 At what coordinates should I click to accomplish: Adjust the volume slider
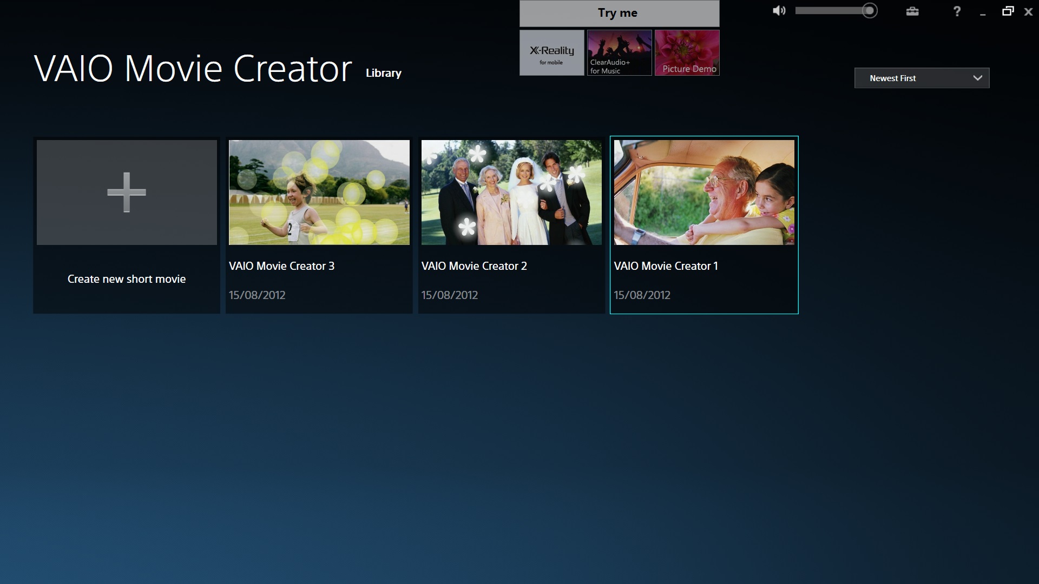pyautogui.click(x=836, y=11)
